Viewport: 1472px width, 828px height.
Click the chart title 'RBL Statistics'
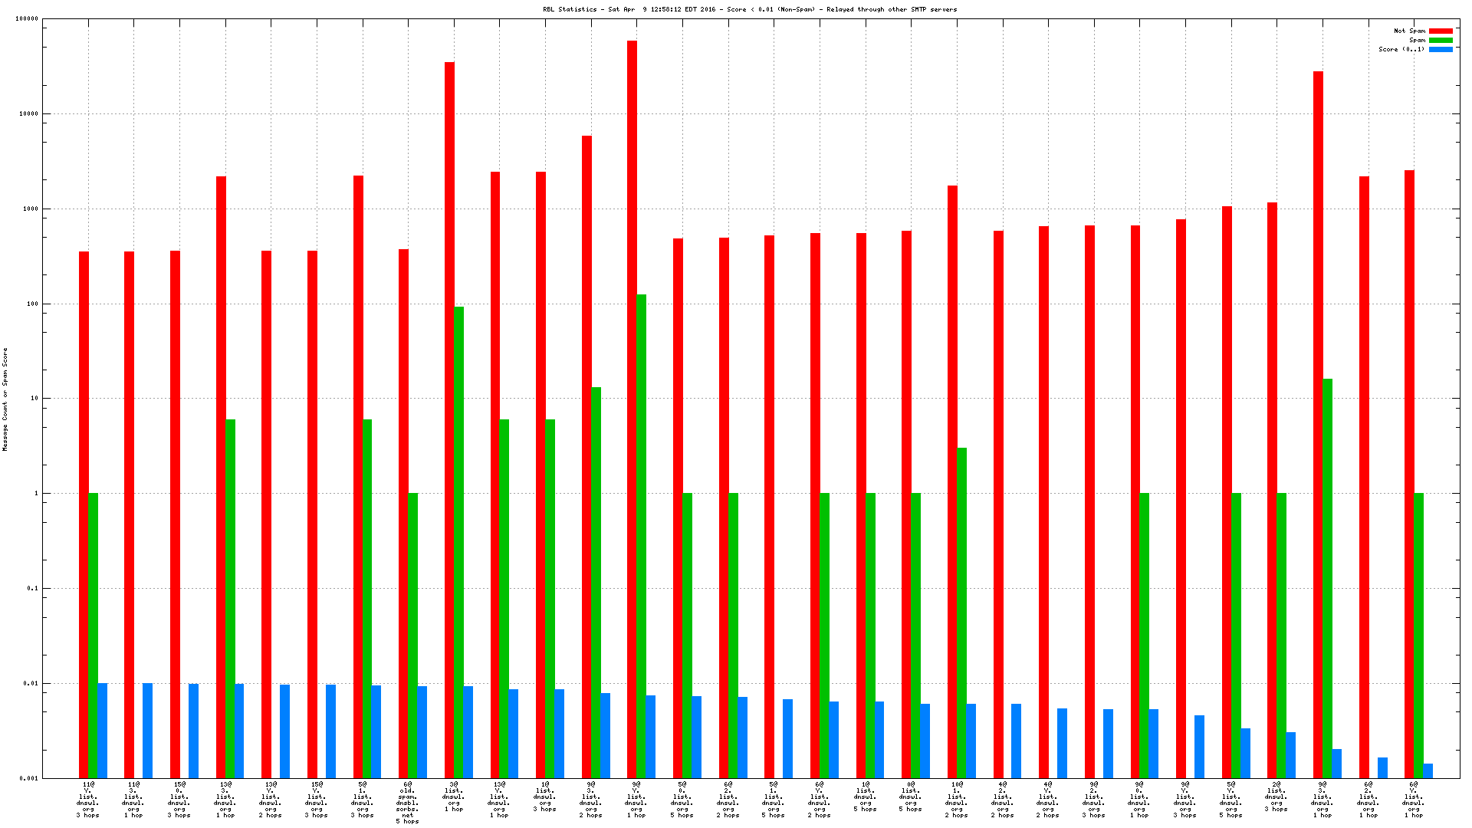(x=569, y=10)
